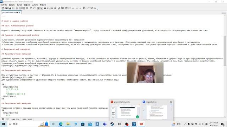Apply Heading 2 with the H2 icon
The width and height of the screenshot is (227, 127).
coord(55,8)
